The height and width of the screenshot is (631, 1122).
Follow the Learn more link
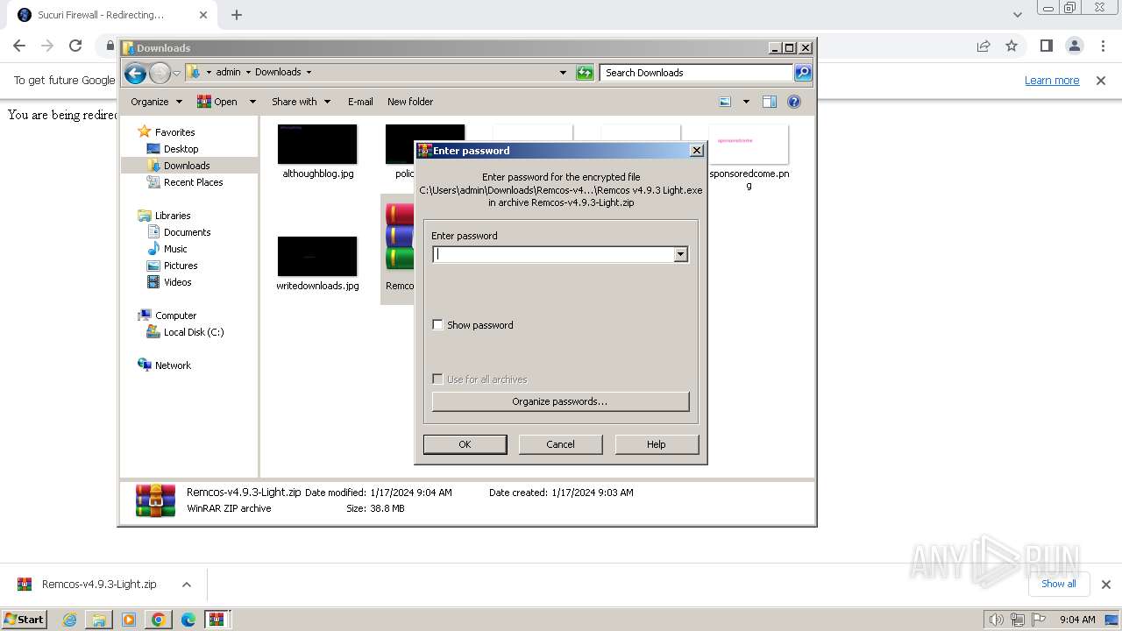pyautogui.click(x=1052, y=81)
